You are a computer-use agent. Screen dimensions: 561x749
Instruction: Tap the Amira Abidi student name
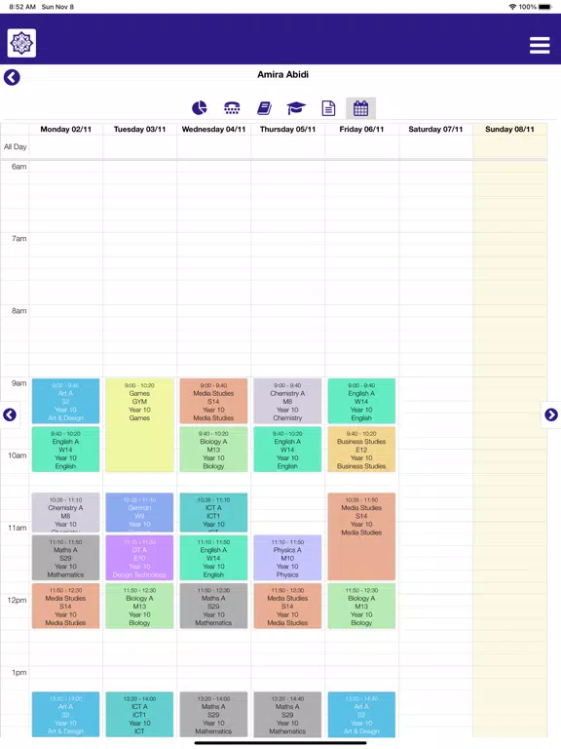point(282,74)
